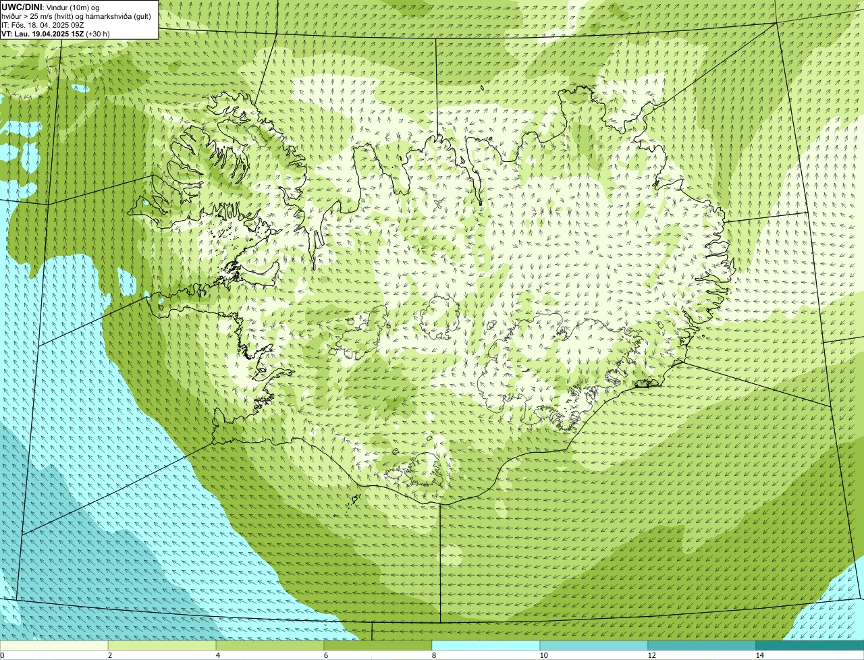Click the light cyan 8–10 legend swatch

pyautogui.click(x=486, y=645)
